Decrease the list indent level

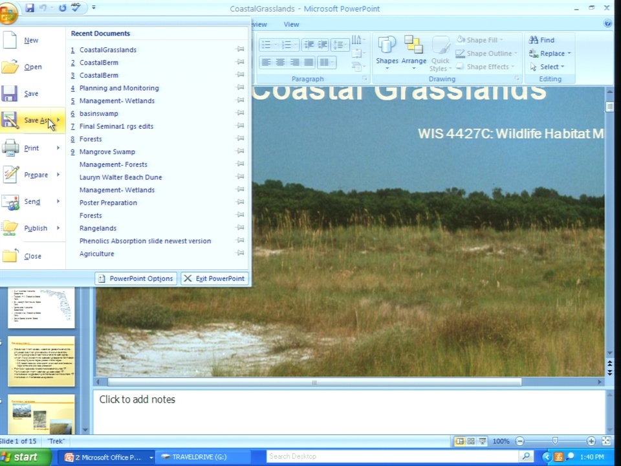[309, 45]
